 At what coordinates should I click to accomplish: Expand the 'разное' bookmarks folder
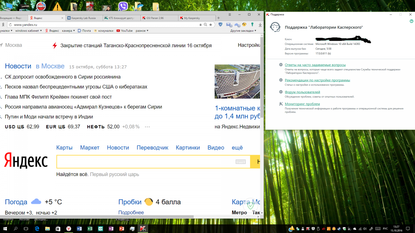pyautogui.click(x=142, y=31)
